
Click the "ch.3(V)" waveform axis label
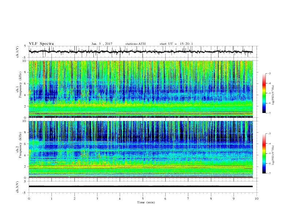tap(18, 187)
